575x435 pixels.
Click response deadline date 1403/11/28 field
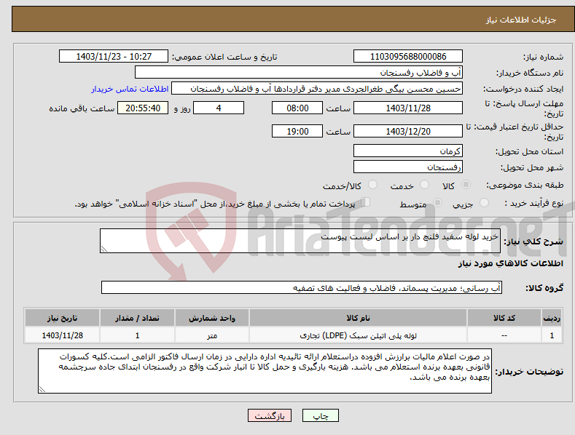(x=408, y=108)
